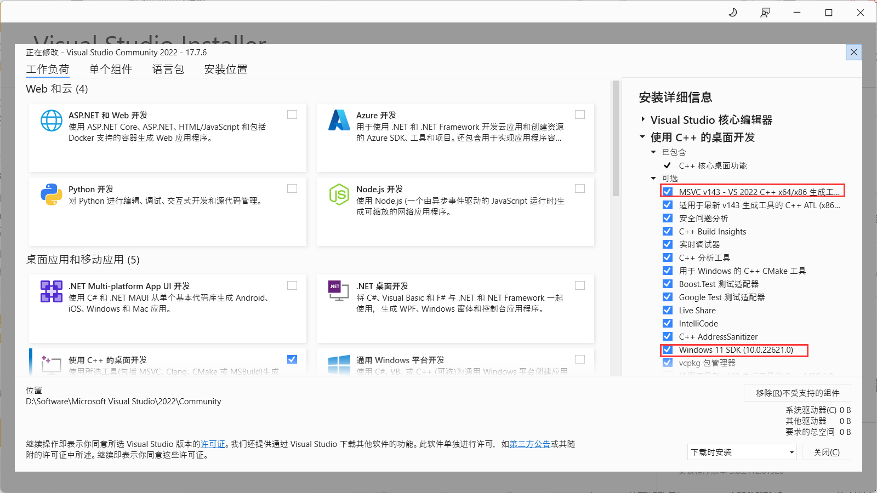Open the 第三方公告 link

[530, 444]
